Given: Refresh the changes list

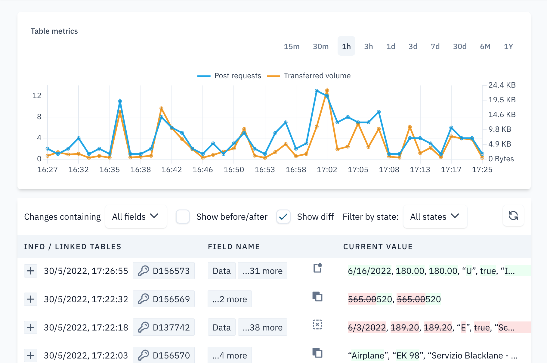Looking at the screenshot, I should (513, 216).
